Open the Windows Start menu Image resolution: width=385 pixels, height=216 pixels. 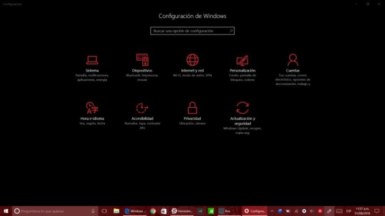tap(6, 211)
